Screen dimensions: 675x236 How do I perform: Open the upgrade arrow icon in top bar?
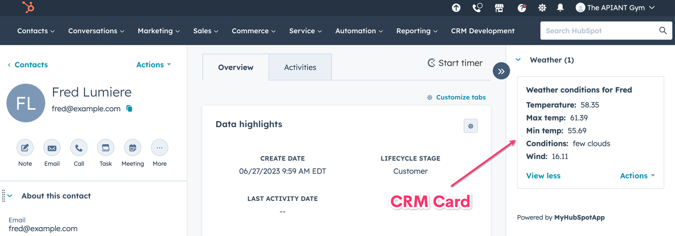coord(456,8)
